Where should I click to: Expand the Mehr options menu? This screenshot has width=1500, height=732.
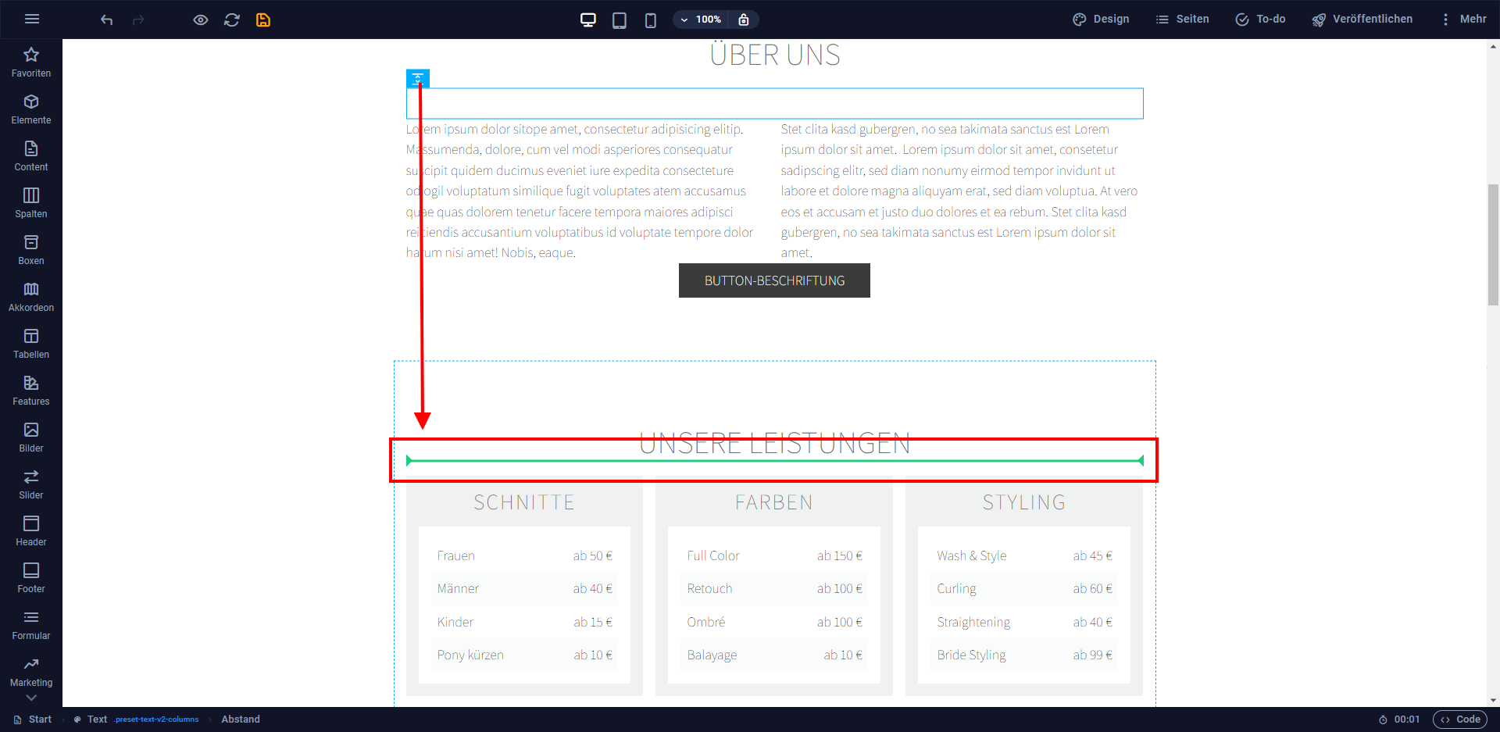1463,19
